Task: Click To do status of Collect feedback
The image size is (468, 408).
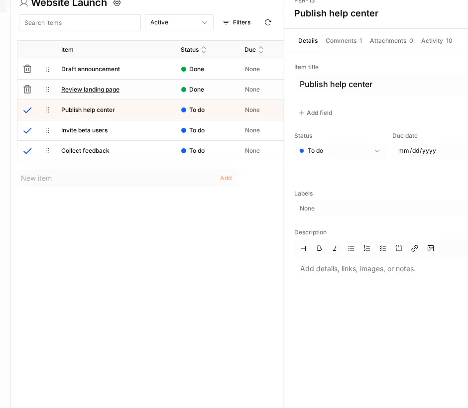Action: (x=193, y=151)
